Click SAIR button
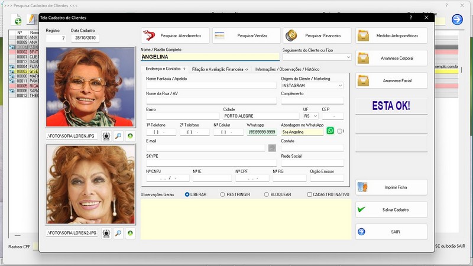This screenshot has height=266, width=473. [391, 232]
